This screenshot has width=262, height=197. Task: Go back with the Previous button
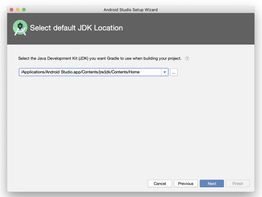coord(186,184)
